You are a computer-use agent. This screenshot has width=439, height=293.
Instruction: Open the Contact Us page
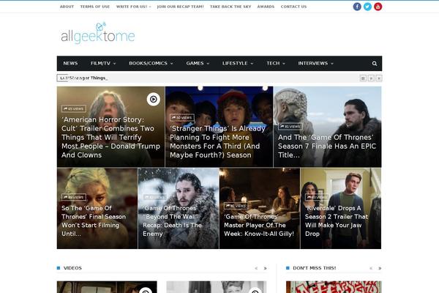[293, 7]
